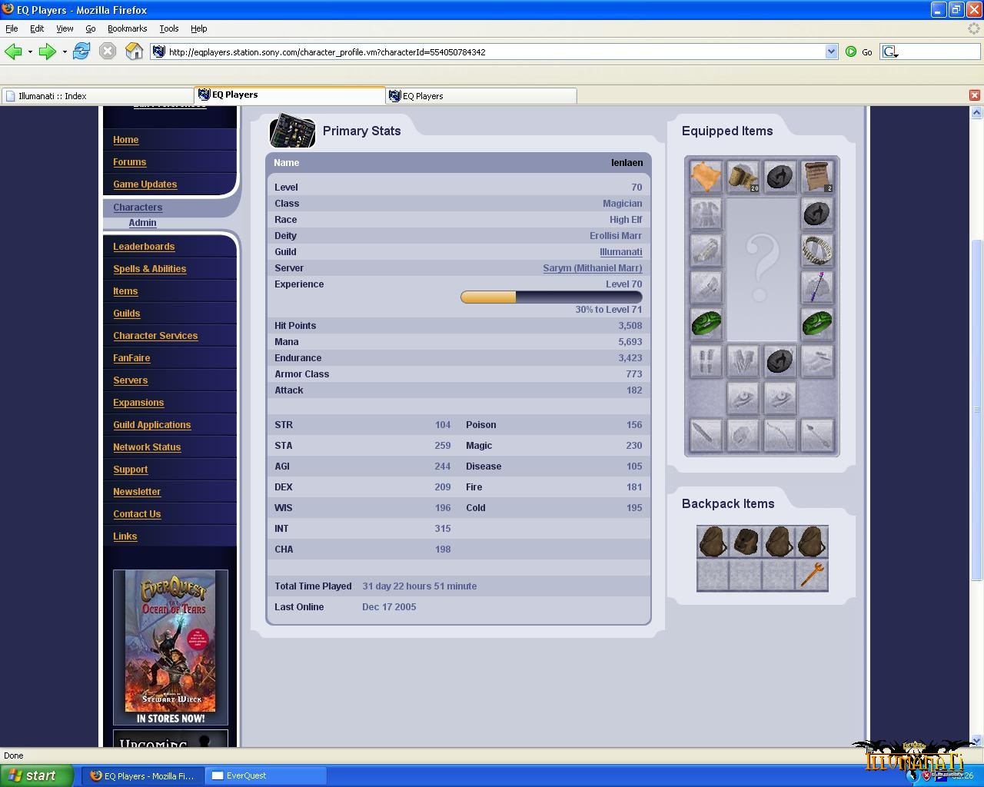Image resolution: width=984 pixels, height=787 pixels.
Task: Open the Back button history dropdown
Action: [30, 51]
